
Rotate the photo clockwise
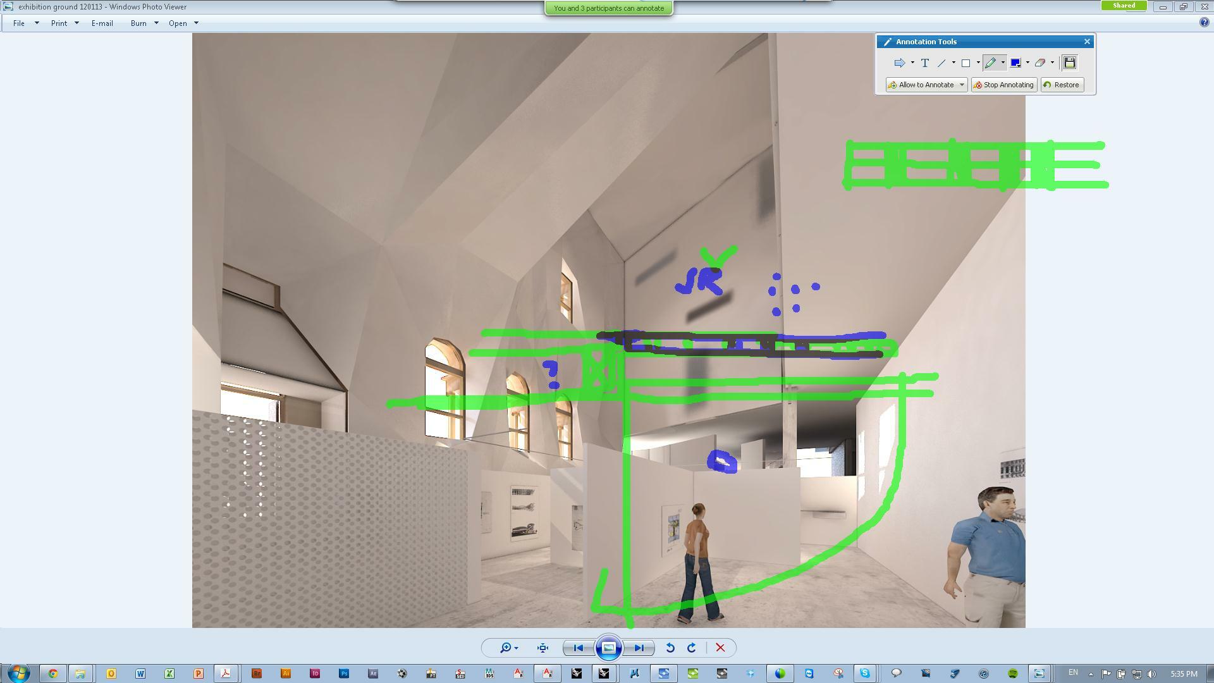point(692,648)
